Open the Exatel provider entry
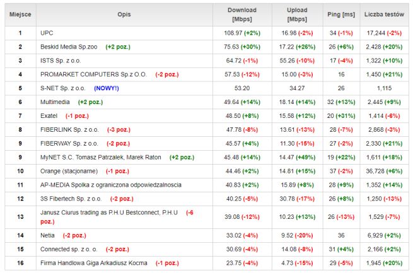The image size is (413, 275). coord(50,115)
